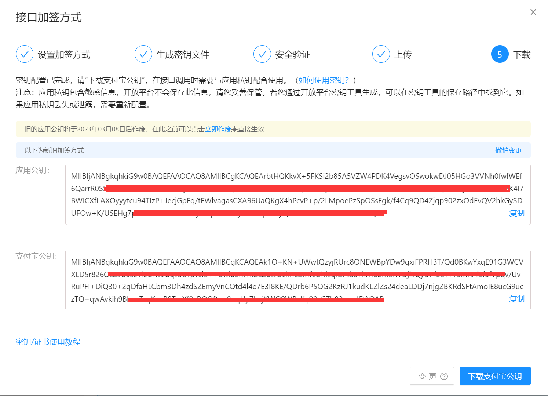Select the 下载 step label
The width and height of the screenshot is (548, 396).
coord(522,55)
